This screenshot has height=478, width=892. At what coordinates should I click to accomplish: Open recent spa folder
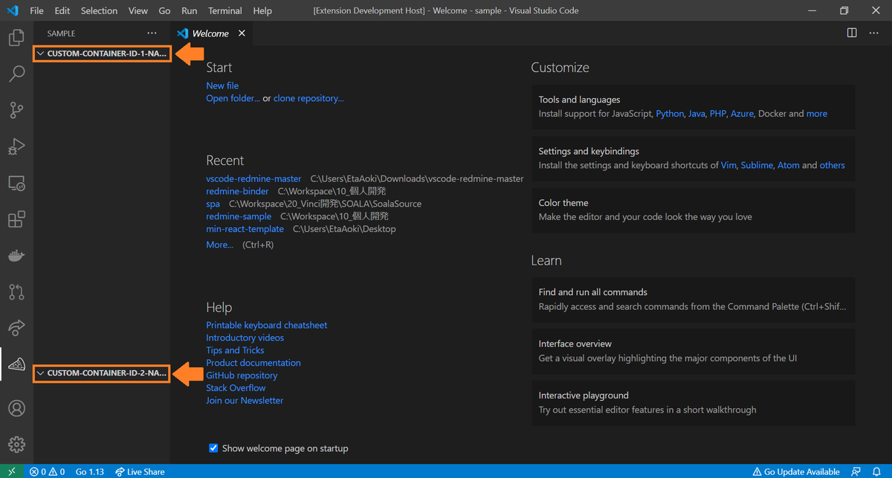(x=213, y=204)
